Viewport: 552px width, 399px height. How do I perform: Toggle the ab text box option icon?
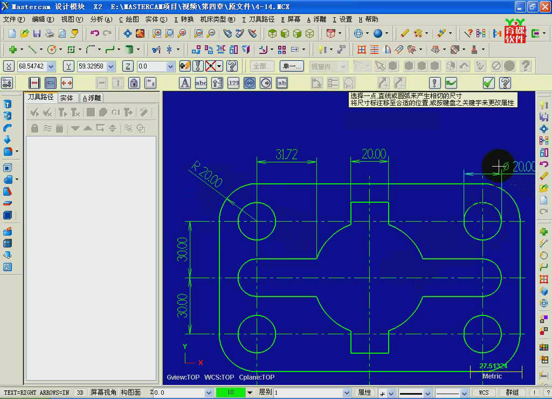pyautogui.click(x=282, y=83)
